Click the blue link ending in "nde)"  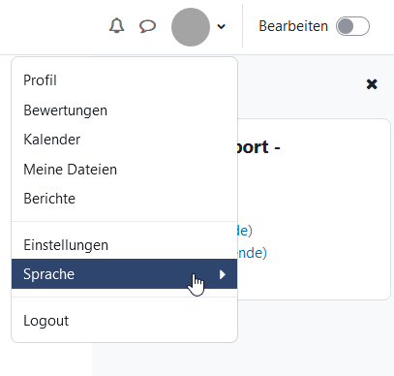point(253,253)
